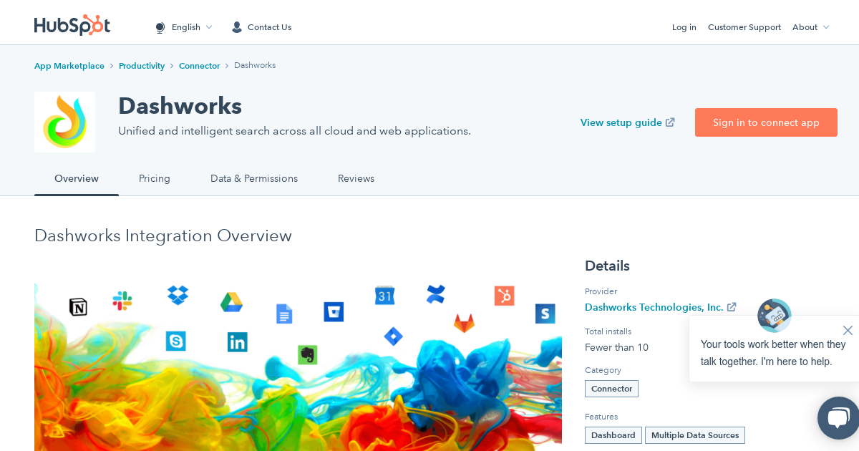
Task: Open the chat bubble launcher
Action: pyautogui.click(x=838, y=418)
